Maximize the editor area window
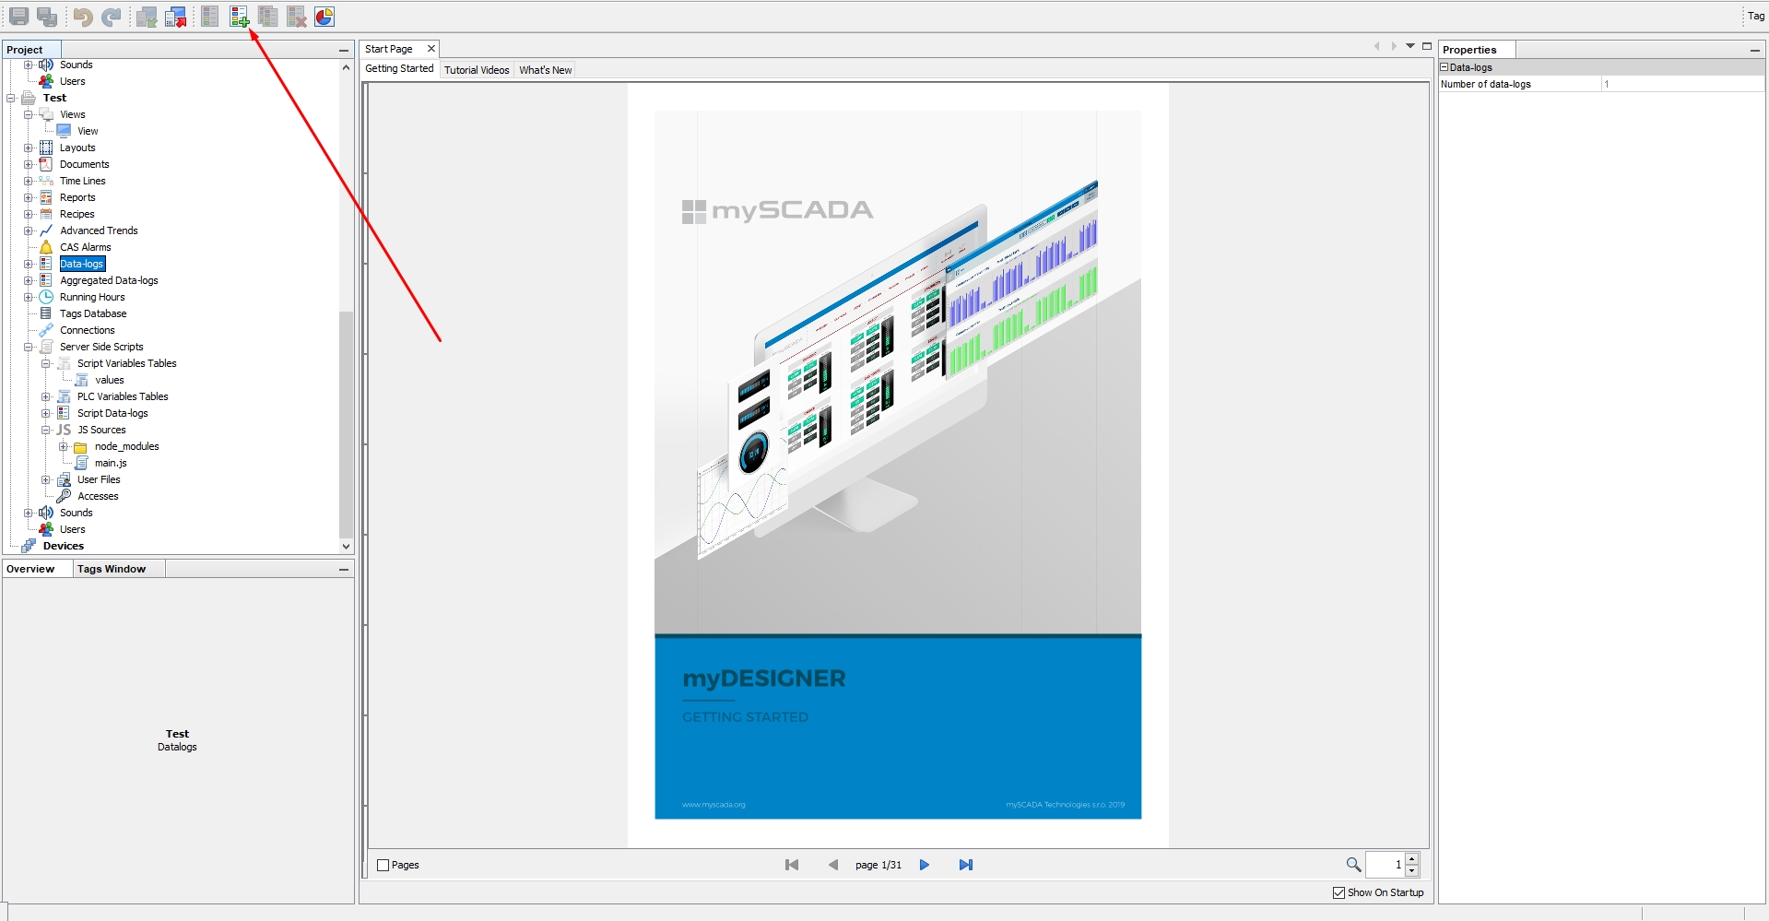Viewport: 1769px width, 921px height. click(1427, 46)
